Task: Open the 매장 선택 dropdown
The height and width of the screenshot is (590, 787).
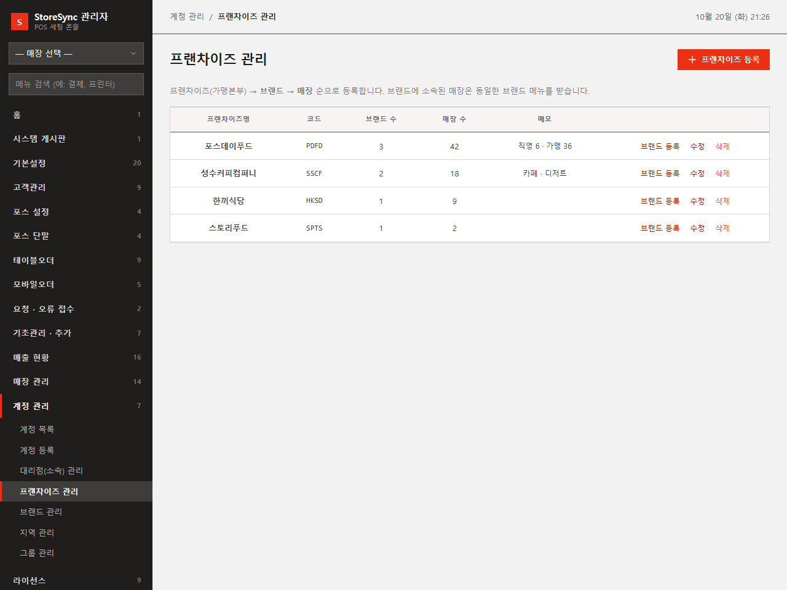Action: 76,53
